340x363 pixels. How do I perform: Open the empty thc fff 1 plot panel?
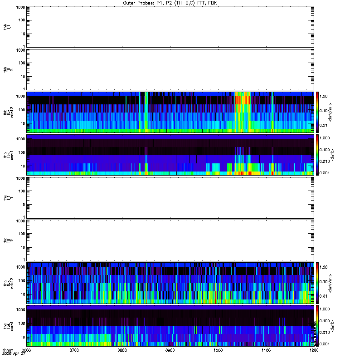(x=170, y=198)
